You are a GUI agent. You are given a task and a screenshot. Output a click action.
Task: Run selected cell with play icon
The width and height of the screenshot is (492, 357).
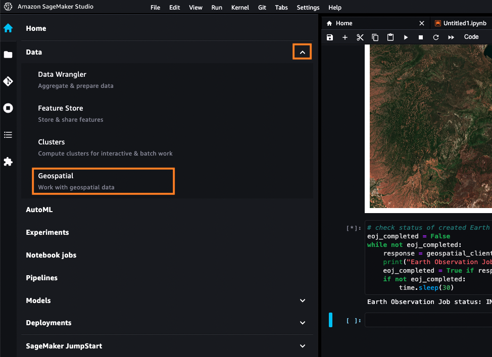(406, 37)
